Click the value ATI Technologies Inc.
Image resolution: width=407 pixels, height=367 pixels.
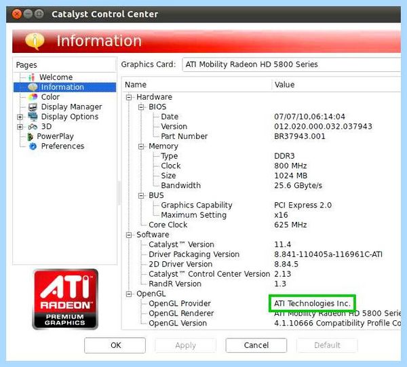click(x=312, y=303)
